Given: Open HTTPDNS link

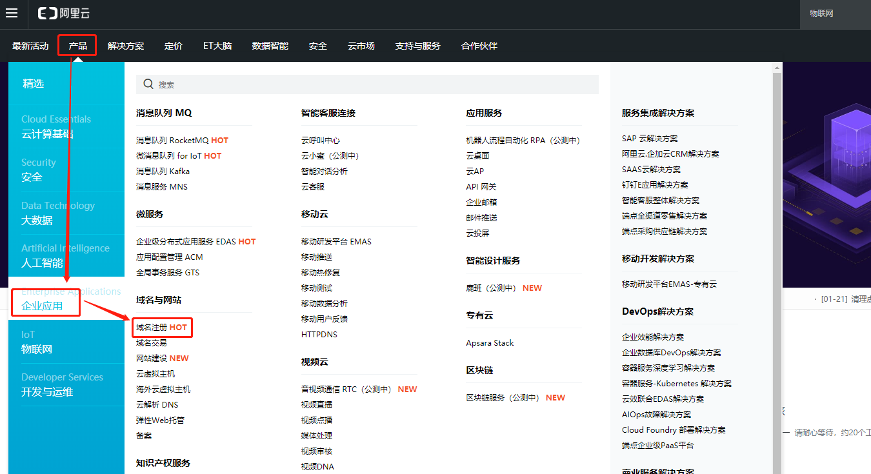Looking at the screenshot, I should click(x=319, y=334).
